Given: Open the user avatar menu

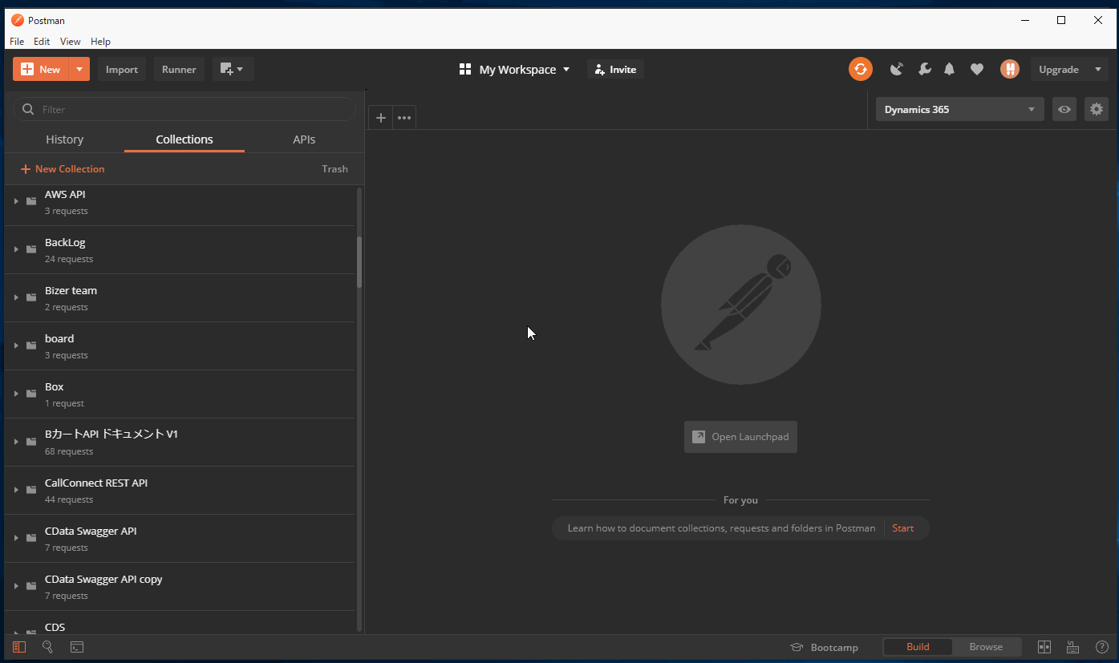Looking at the screenshot, I should (1009, 69).
